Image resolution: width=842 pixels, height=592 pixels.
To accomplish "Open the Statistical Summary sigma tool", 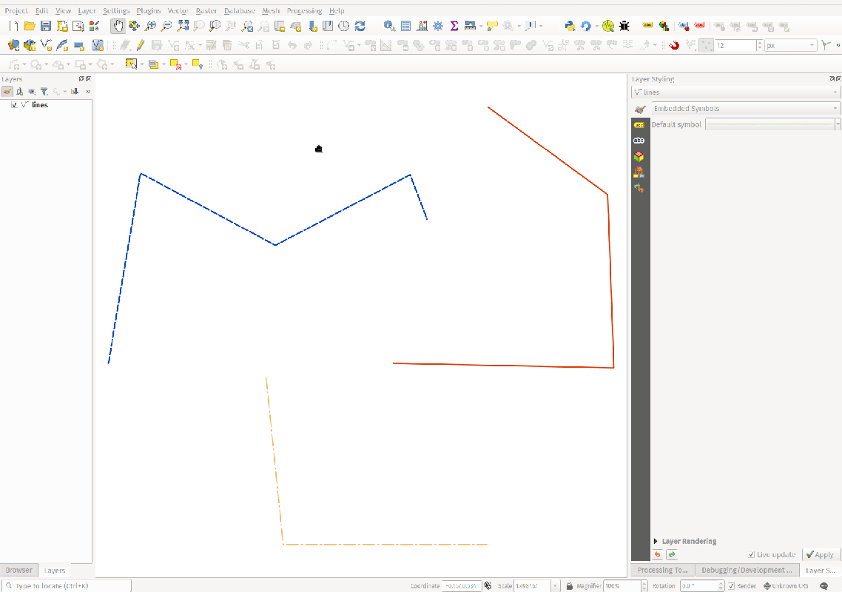I will click(x=454, y=26).
